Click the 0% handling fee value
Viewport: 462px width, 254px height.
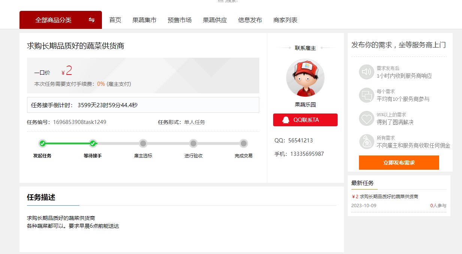(x=101, y=84)
